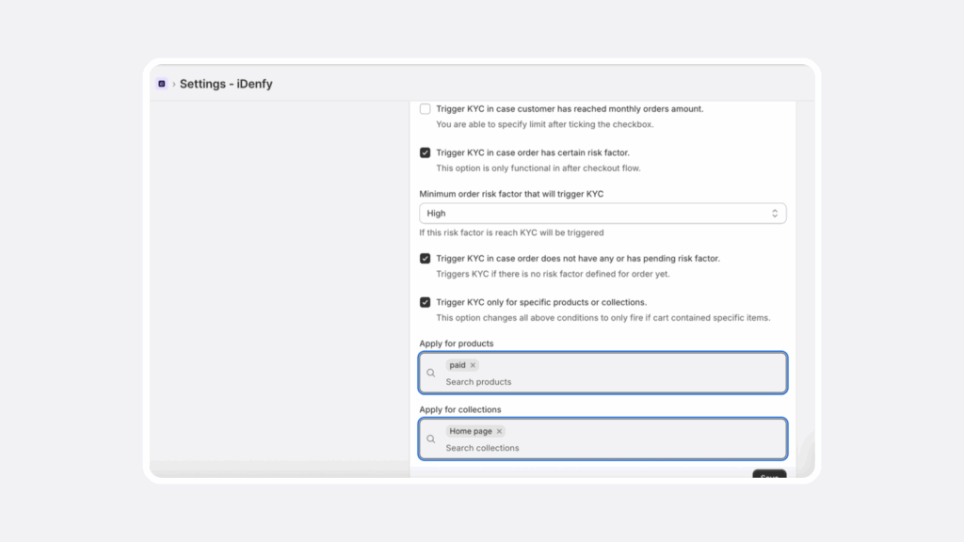This screenshot has width=964, height=542.
Task: Click the magnifying glass beside "Search products"
Action: (x=431, y=373)
